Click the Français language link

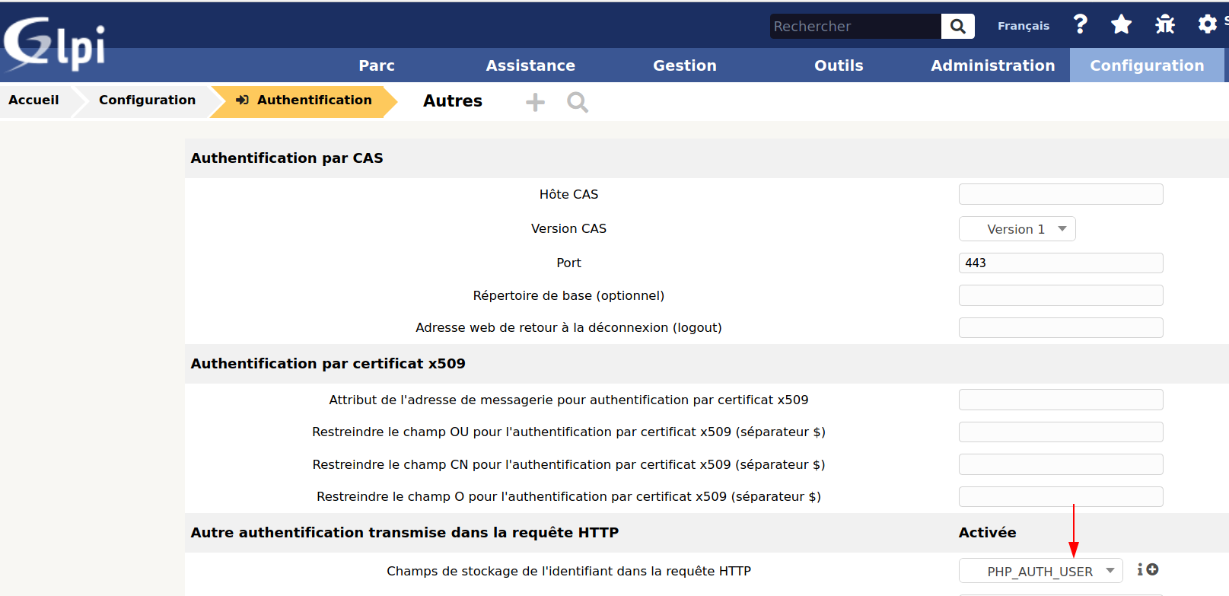pos(1023,26)
